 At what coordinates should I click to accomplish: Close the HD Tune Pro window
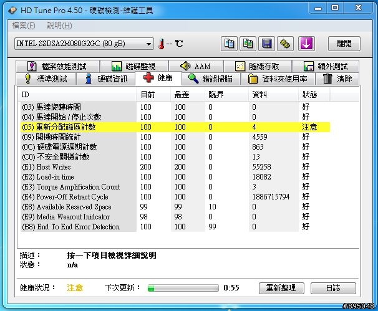coord(358,8)
